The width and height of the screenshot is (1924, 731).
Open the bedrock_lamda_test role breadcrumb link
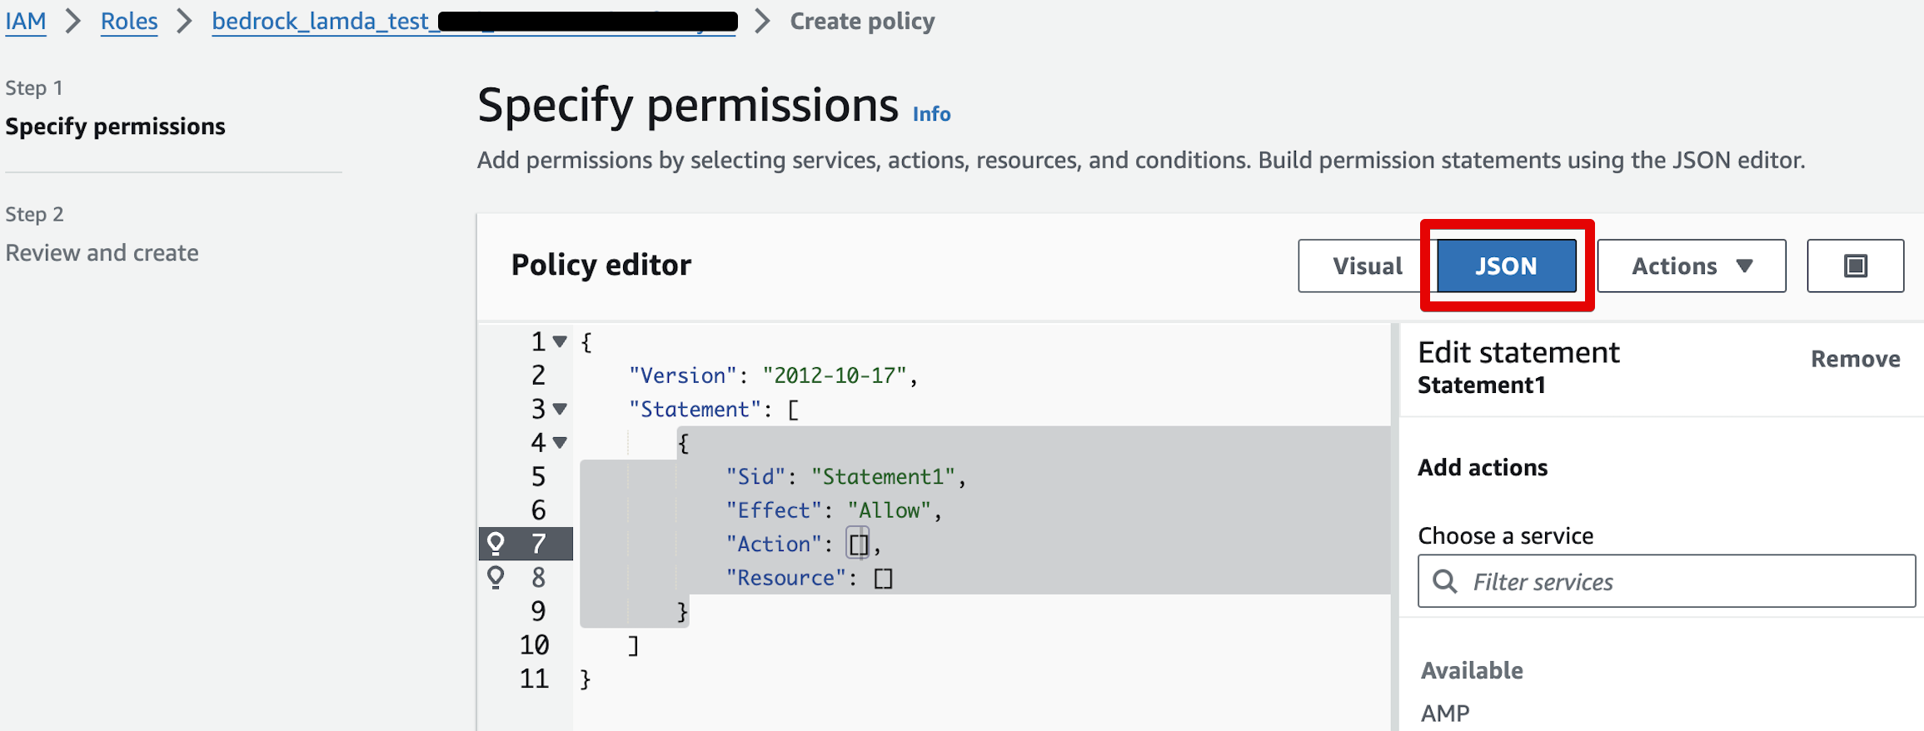[x=474, y=21]
